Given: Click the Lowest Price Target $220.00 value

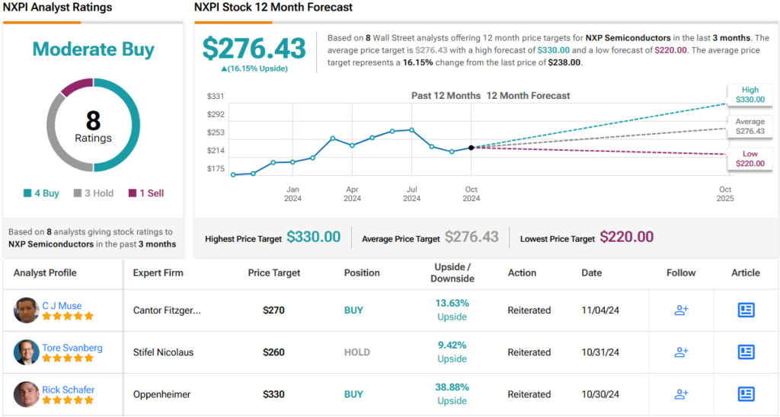Looking at the screenshot, I should (x=627, y=237).
